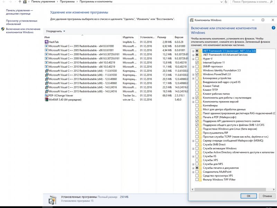Click OK in Компоненты Windows dialog

coord(249,196)
